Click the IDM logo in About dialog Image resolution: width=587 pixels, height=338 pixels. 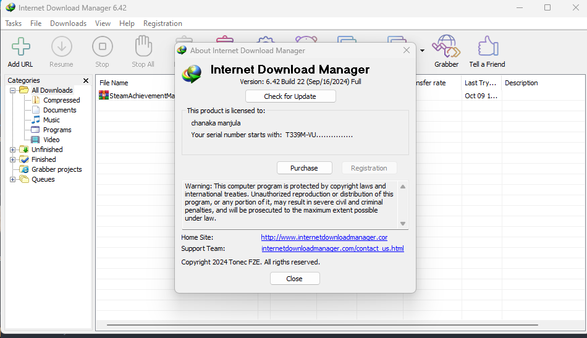(x=192, y=74)
